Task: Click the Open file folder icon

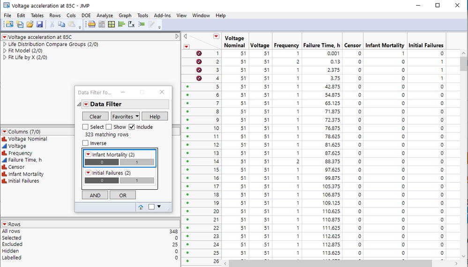Action: 30,24
